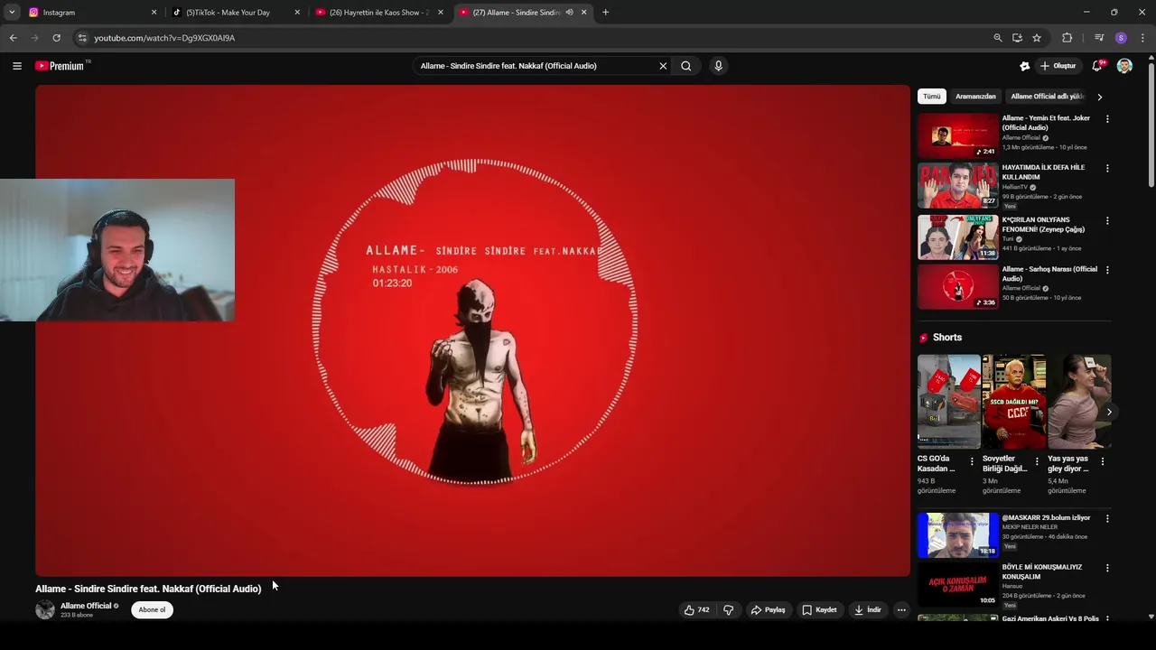Open the zoom magnifier icon in address bar
Screen dimensions: 1156x650
coord(998,38)
